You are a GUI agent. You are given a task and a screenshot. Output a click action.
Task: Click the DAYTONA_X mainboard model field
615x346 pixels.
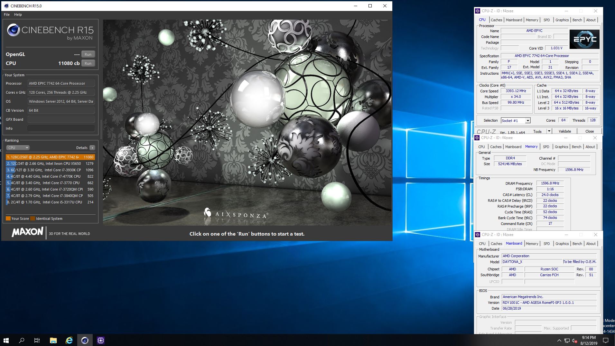[x=532, y=262]
